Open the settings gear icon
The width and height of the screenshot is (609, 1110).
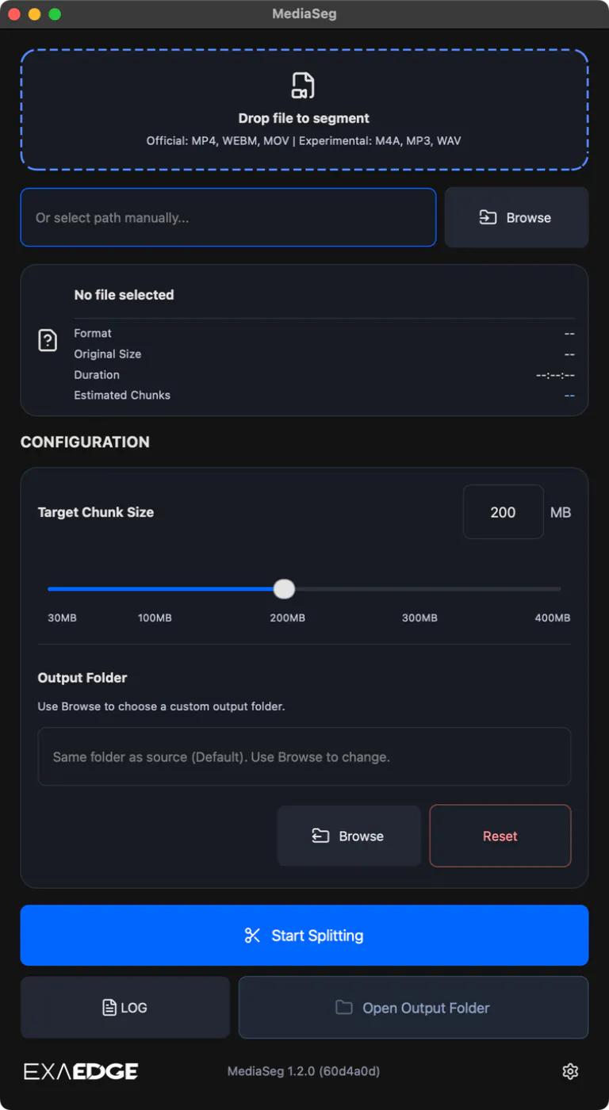point(570,1071)
